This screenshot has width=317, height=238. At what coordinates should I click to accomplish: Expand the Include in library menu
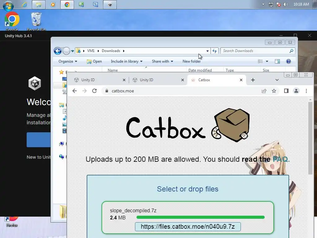click(127, 61)
